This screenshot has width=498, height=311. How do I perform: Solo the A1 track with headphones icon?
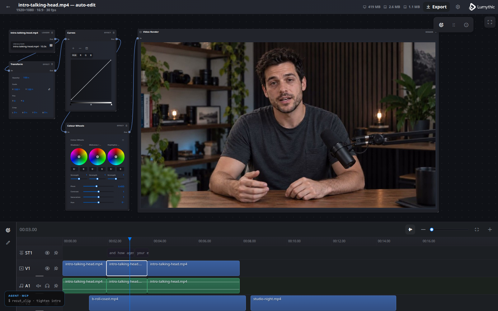47,286
